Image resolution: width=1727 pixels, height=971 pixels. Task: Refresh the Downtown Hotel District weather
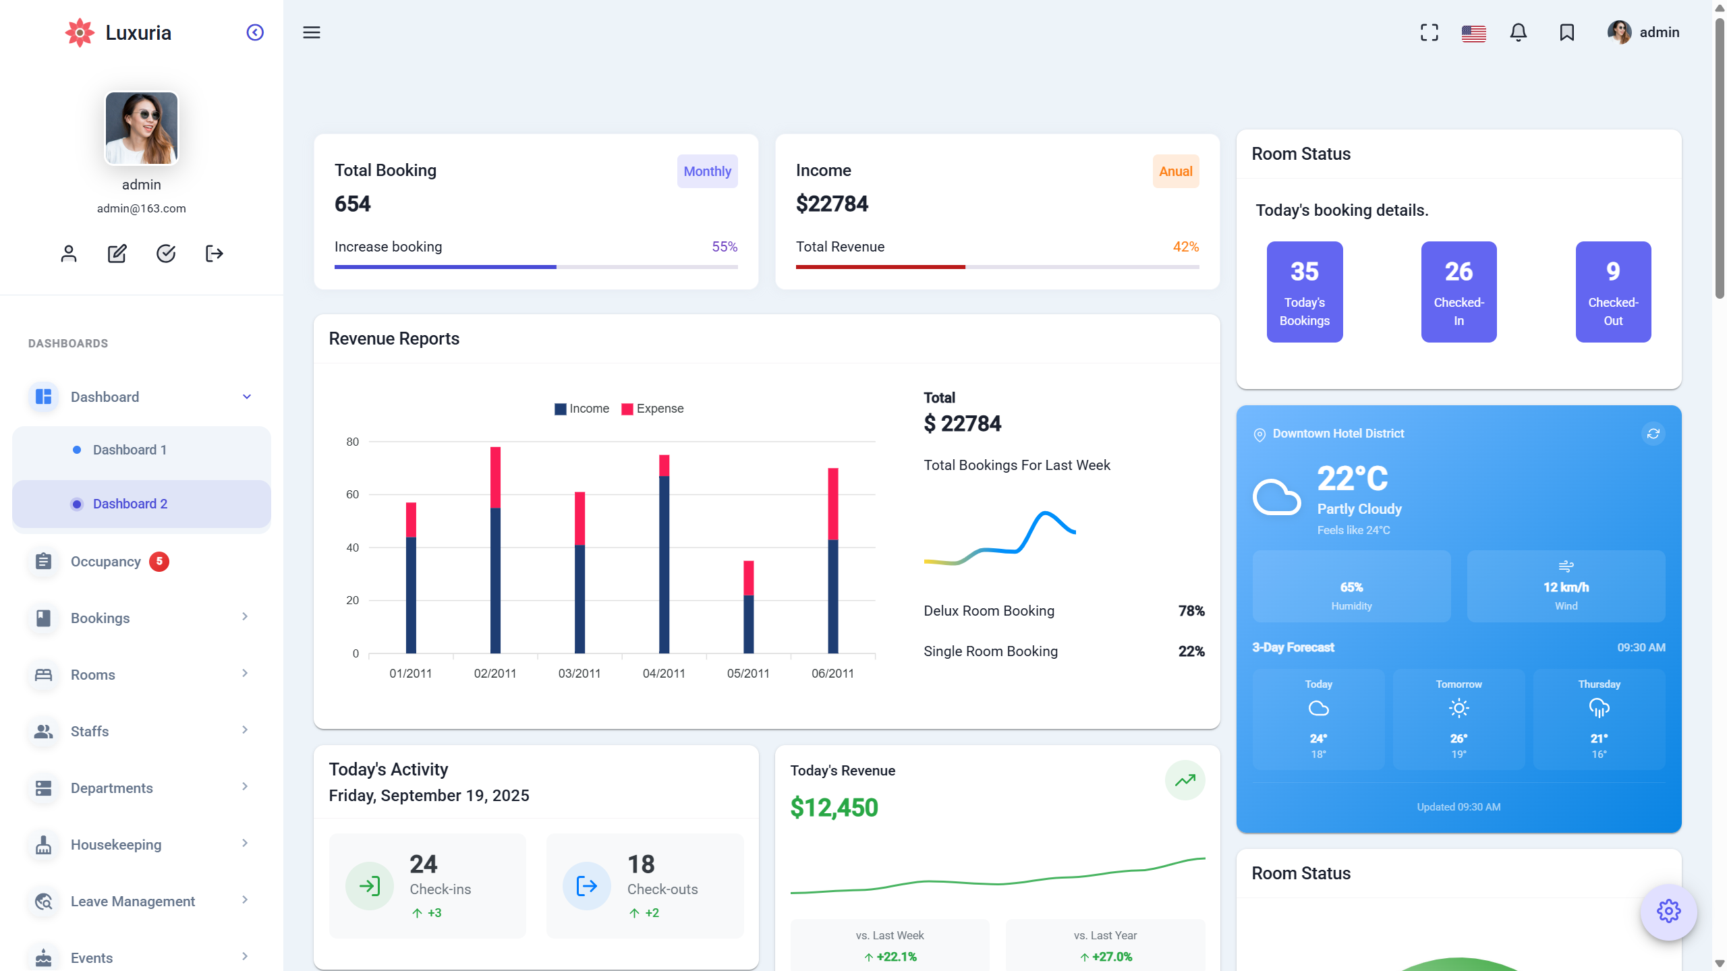coord(1653,434)
